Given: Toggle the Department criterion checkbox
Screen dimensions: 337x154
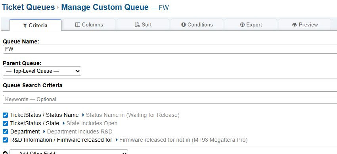Looking at the screenshot, I should pyautogui.click(x=6, y=131).
